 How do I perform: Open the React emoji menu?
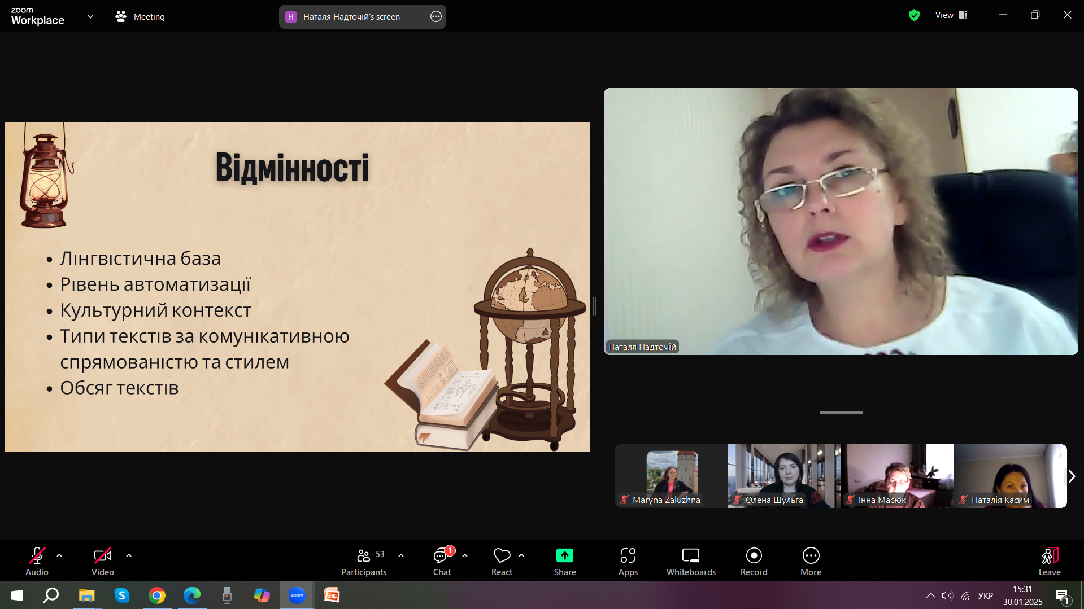point(502,562)
